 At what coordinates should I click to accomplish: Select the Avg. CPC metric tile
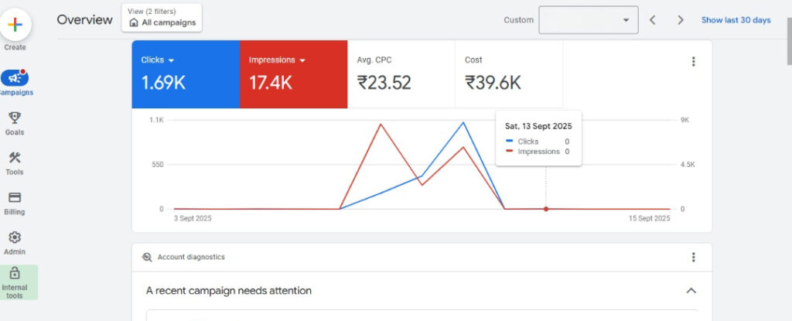tap(401, 74)
